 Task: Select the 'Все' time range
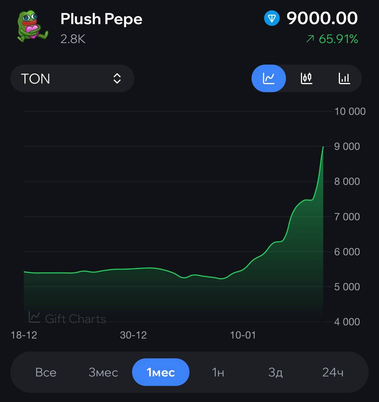pos(46,372)
